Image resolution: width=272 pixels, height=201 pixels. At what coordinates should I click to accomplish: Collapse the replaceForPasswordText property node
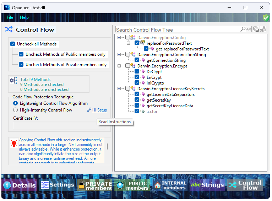129,43
